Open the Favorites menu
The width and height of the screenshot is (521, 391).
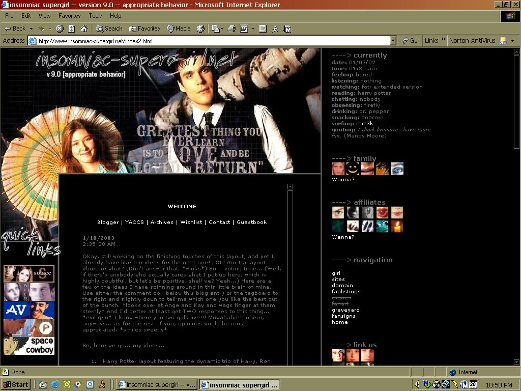click(x=69, y=16)
